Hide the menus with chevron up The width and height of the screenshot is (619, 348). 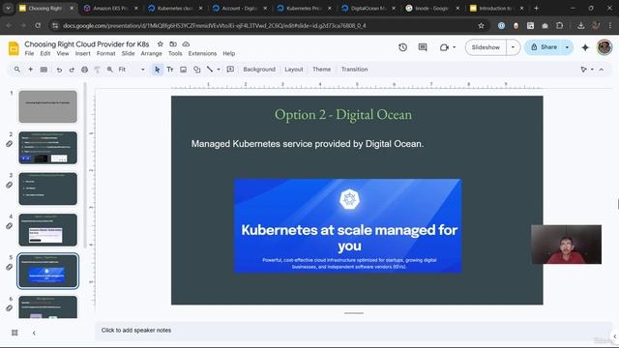click(x=602, y=70)
